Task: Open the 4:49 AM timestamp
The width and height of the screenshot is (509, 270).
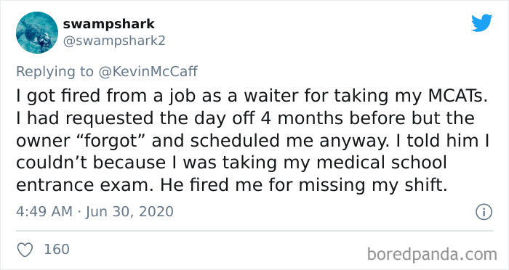Action: point(44,212)
